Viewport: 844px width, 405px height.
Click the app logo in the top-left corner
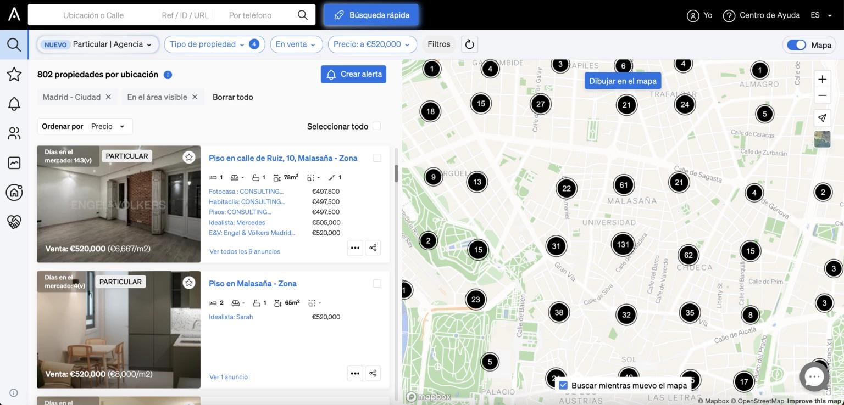(x=14, y=15)
